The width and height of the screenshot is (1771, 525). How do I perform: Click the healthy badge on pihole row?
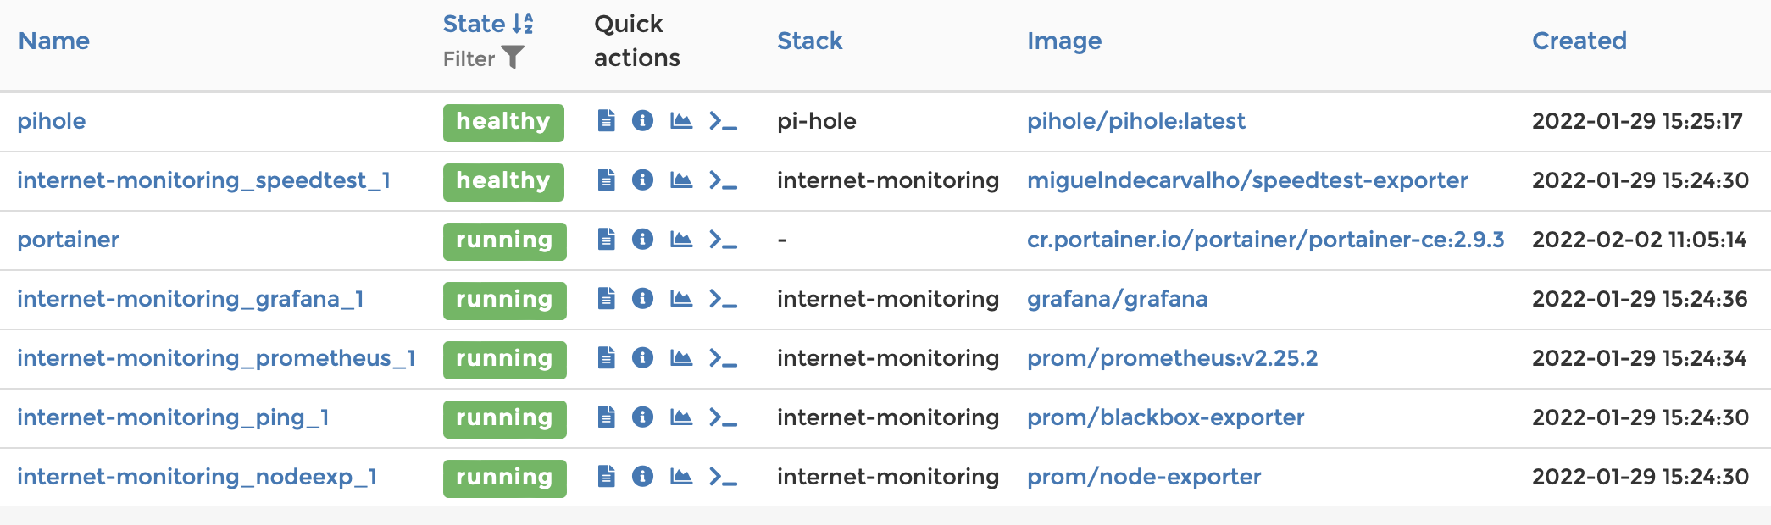tap(503, 121)
